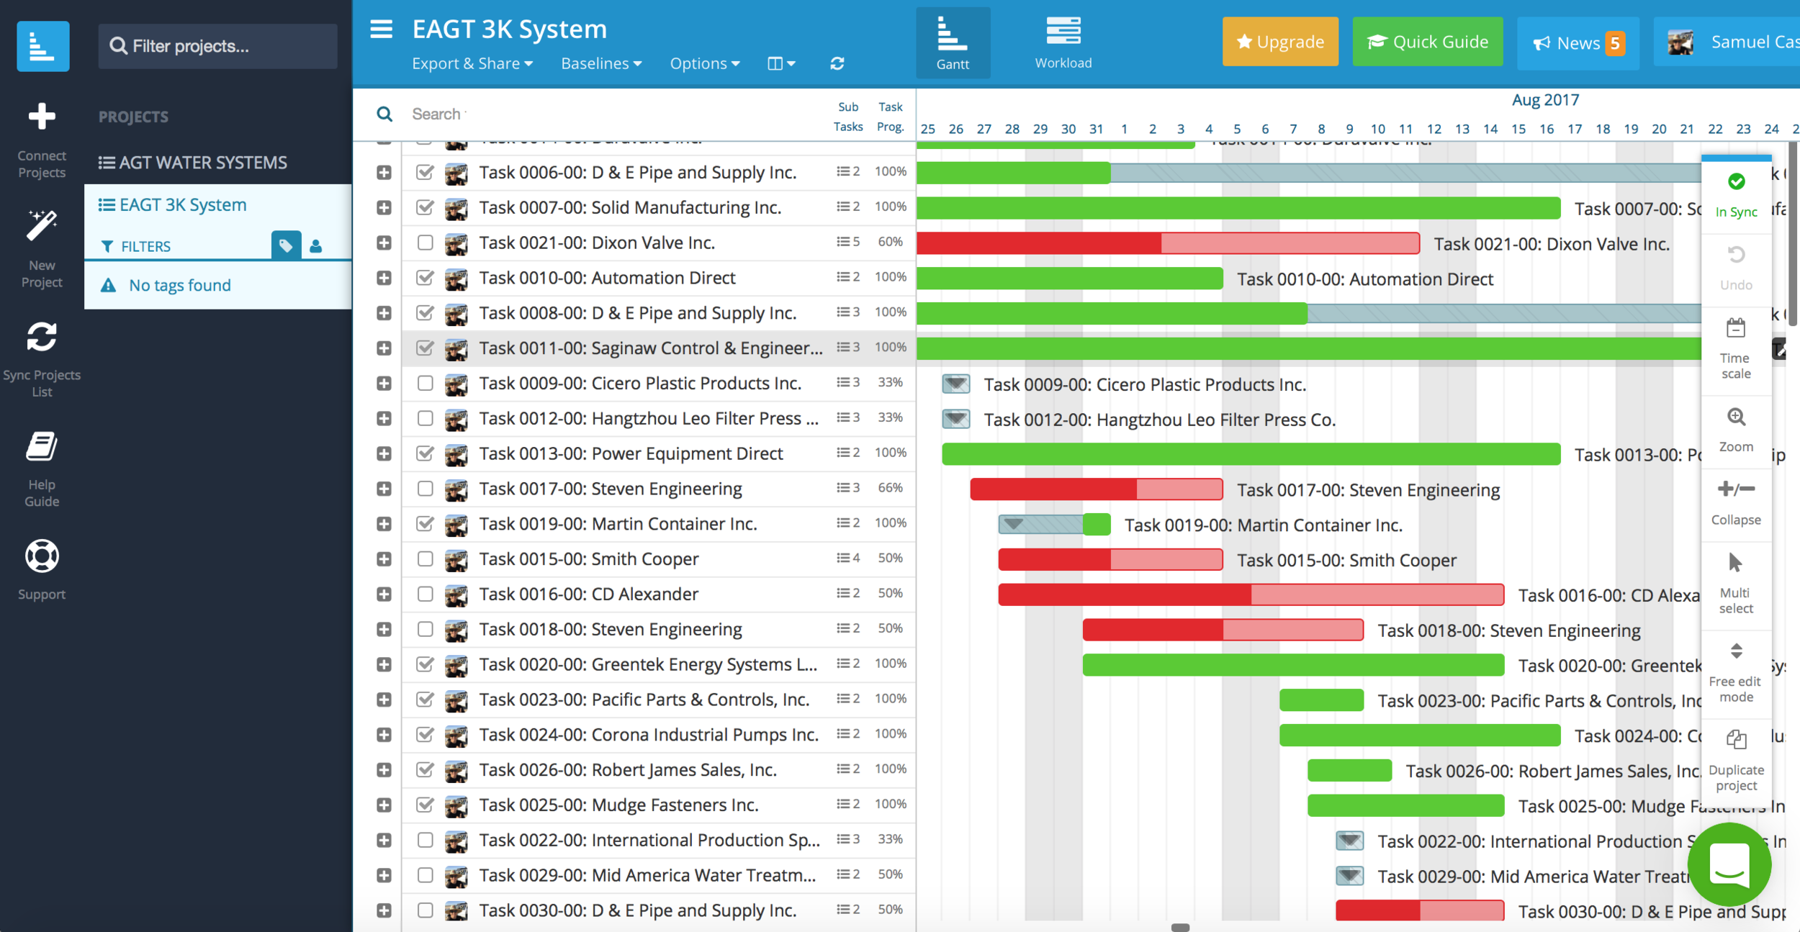The image size is (1800, 932).
Task: Click Task 0020-00 Greentek green Gantt bar
Action: 1293,665
